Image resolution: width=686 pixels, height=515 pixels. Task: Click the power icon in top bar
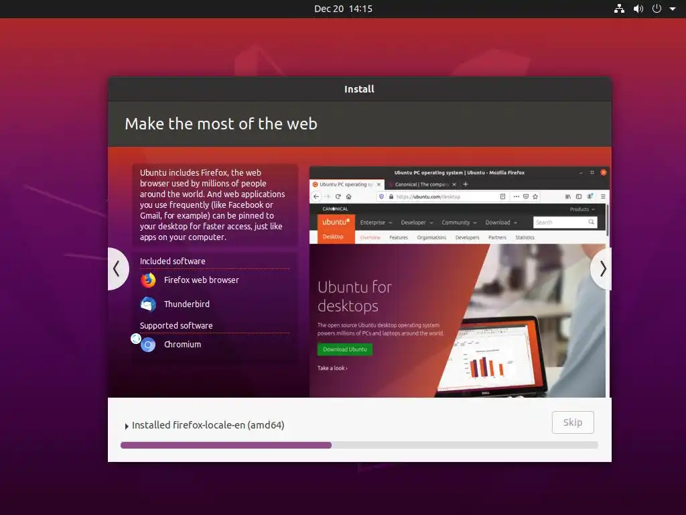[x=657, y=9]
